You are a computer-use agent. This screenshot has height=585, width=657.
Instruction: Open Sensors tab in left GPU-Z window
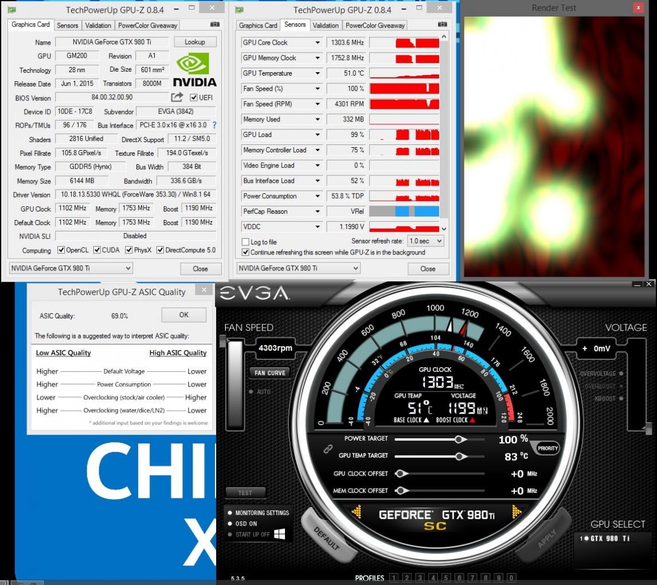click(x=68, y=26)
